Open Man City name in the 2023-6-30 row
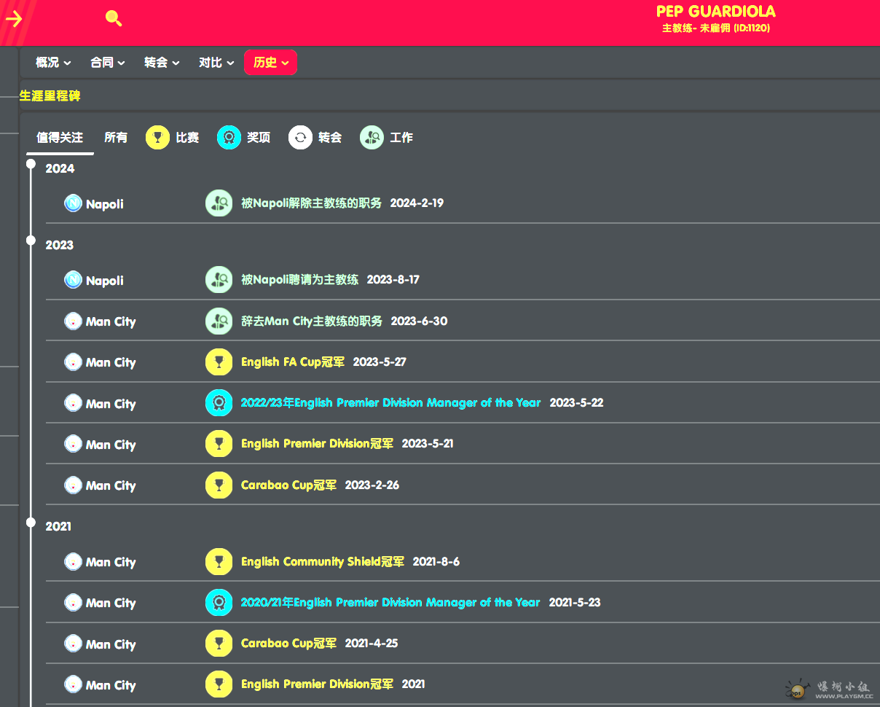Screen dimensions: 880x707 point(111,322)
